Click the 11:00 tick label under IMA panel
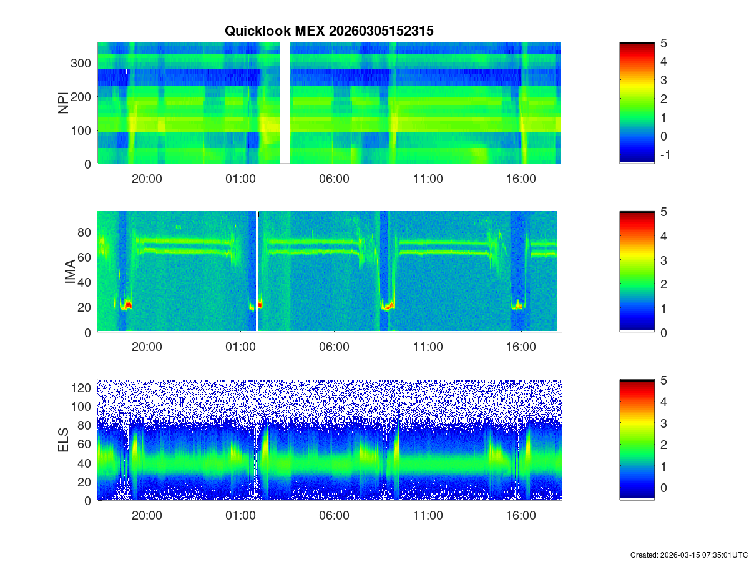This screenshot has width=749, height=562. click(x=428, y=347)
